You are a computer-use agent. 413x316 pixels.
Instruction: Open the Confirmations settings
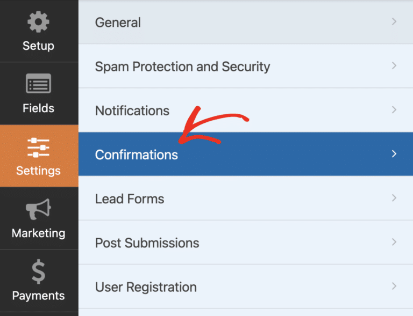[x=136, y=155]
